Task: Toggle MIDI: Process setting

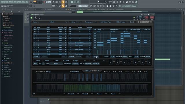Action: point(121,22)
